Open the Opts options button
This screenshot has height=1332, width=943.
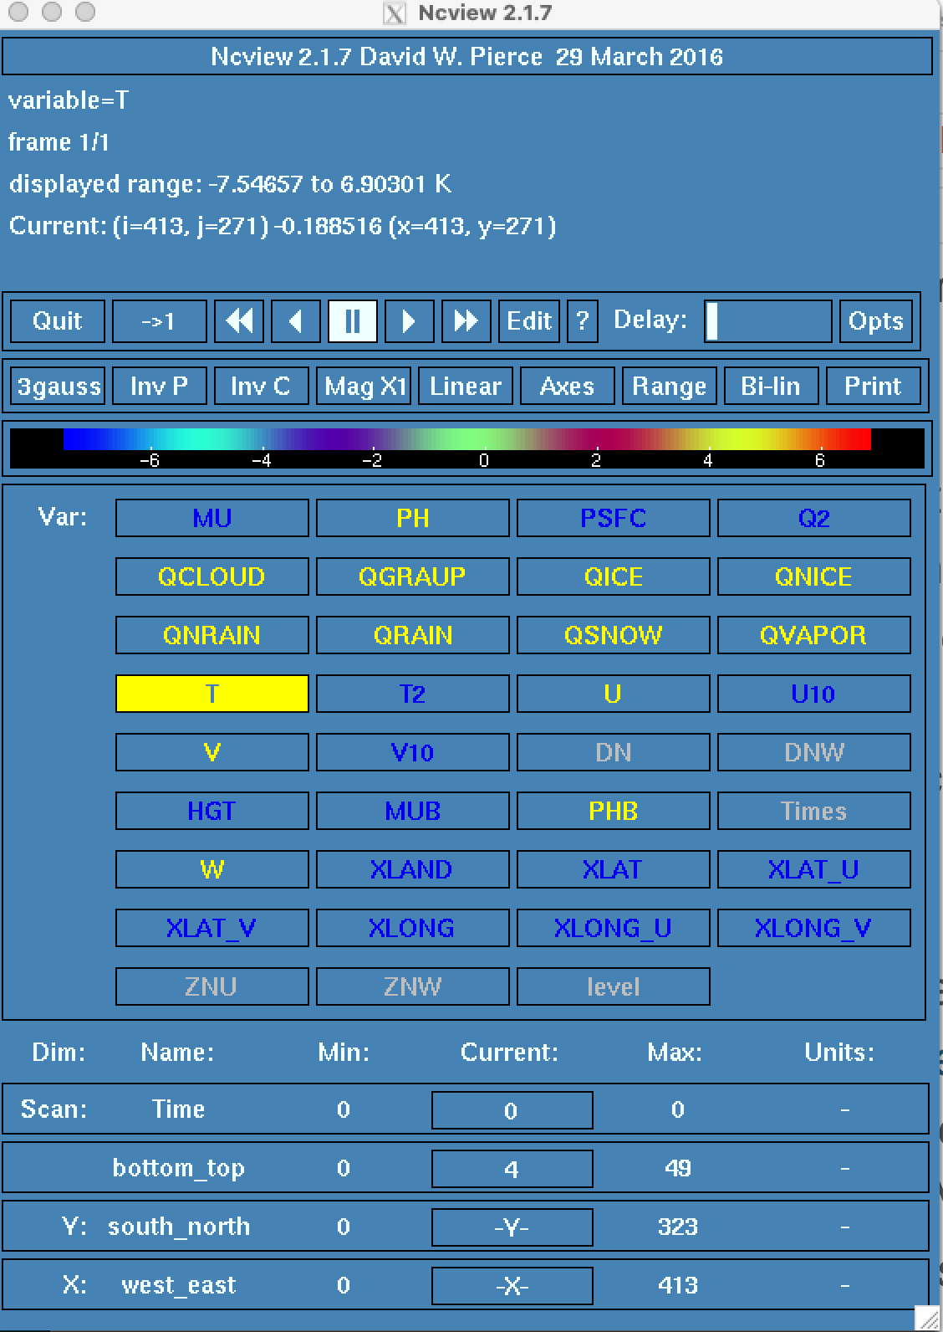875,321
